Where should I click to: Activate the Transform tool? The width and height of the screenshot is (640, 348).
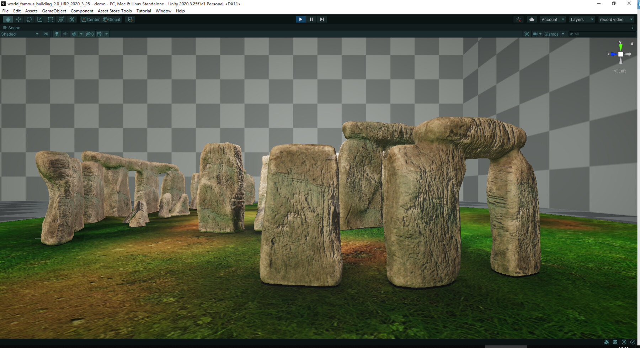61,19
